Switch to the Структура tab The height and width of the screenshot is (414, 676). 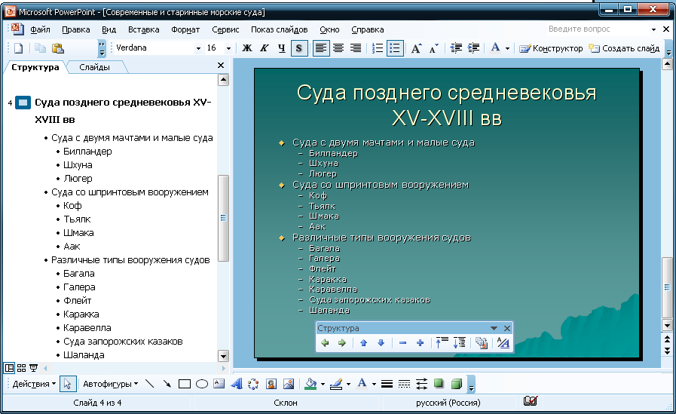35,67
